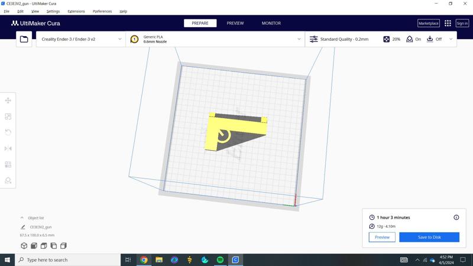Open the Edit menu
This screenshot has width=473, height=266.
pos(20,11)
